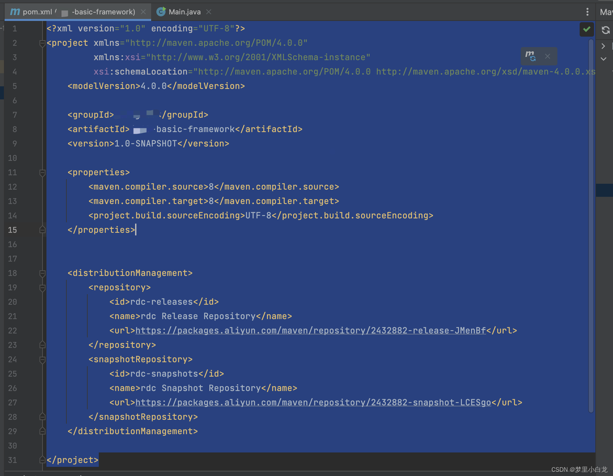Close the pom.xml tab
613x476 pixels.
coord(143,12)
